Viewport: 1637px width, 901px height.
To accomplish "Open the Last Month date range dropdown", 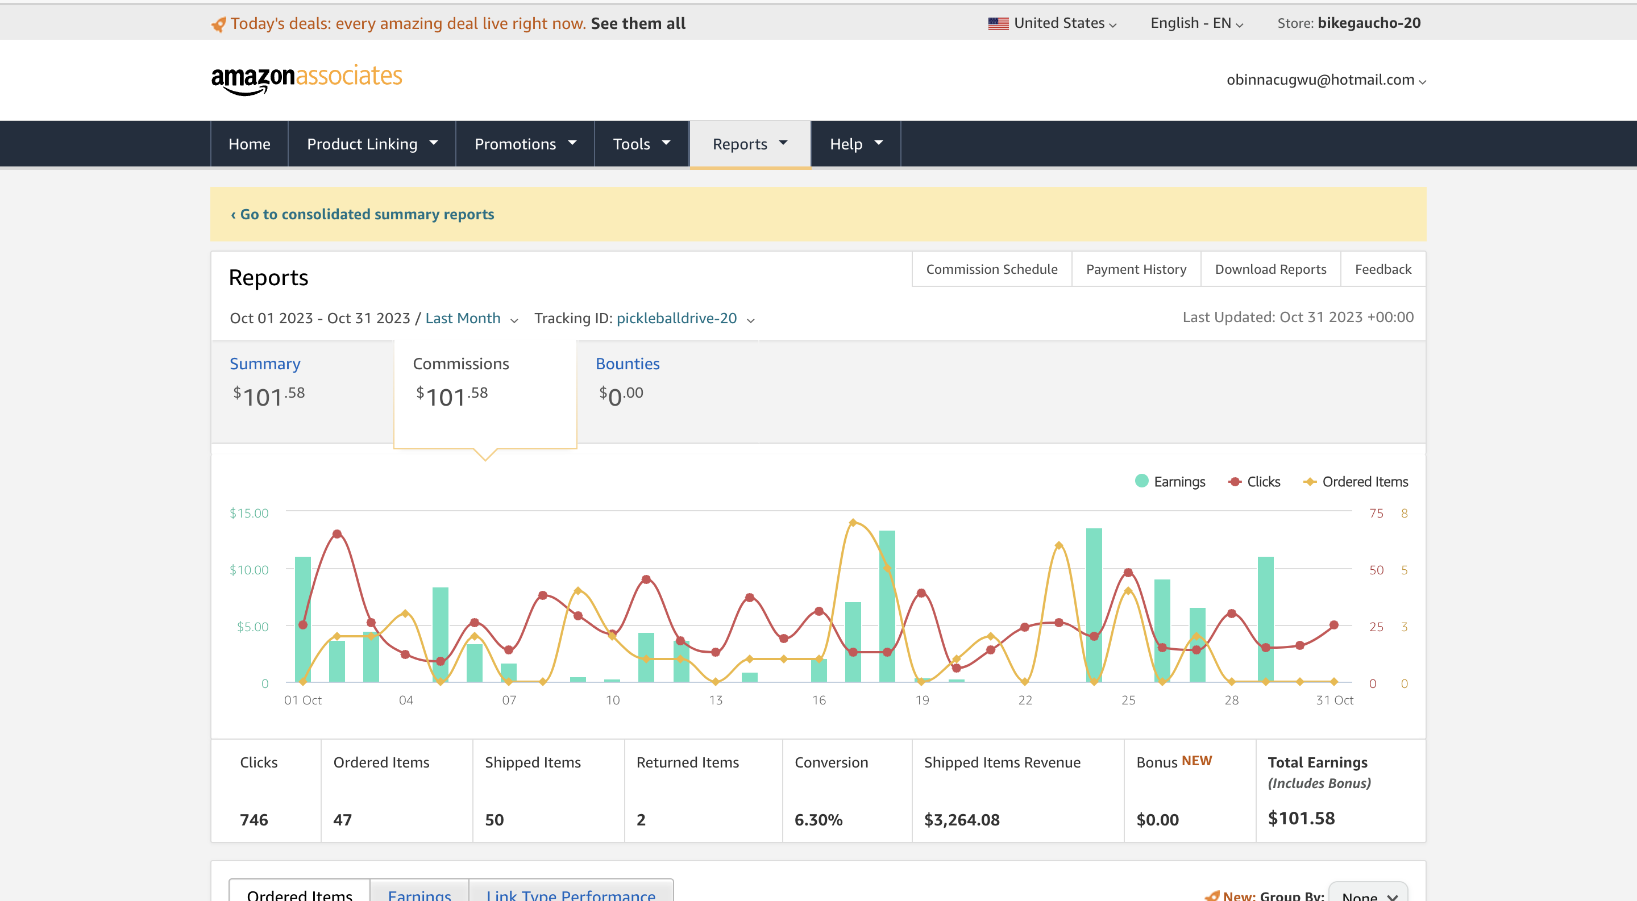I will click(x=472, y=318).
